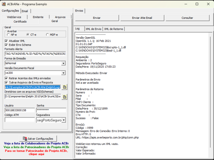Open Patrocinadores do Projeto ACBr link
Viewport: 214px width, 160px height.
click(36, 147)
